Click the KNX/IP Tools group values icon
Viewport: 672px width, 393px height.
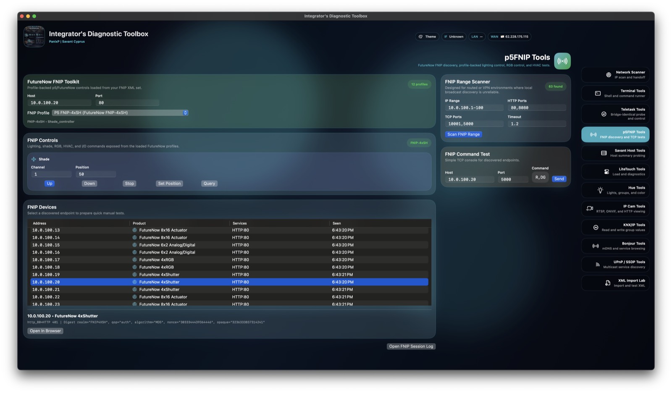point(596,227)
